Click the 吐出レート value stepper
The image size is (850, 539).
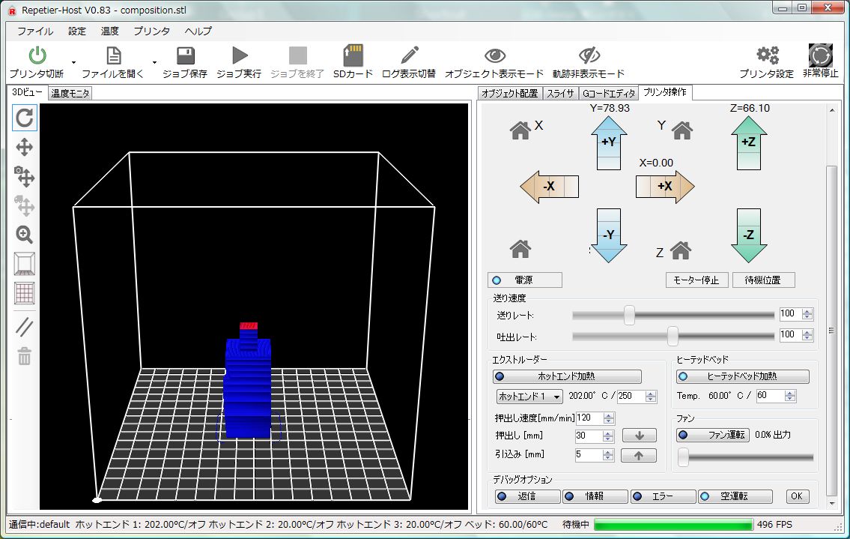pyautogui.click(x=807, y=335)
